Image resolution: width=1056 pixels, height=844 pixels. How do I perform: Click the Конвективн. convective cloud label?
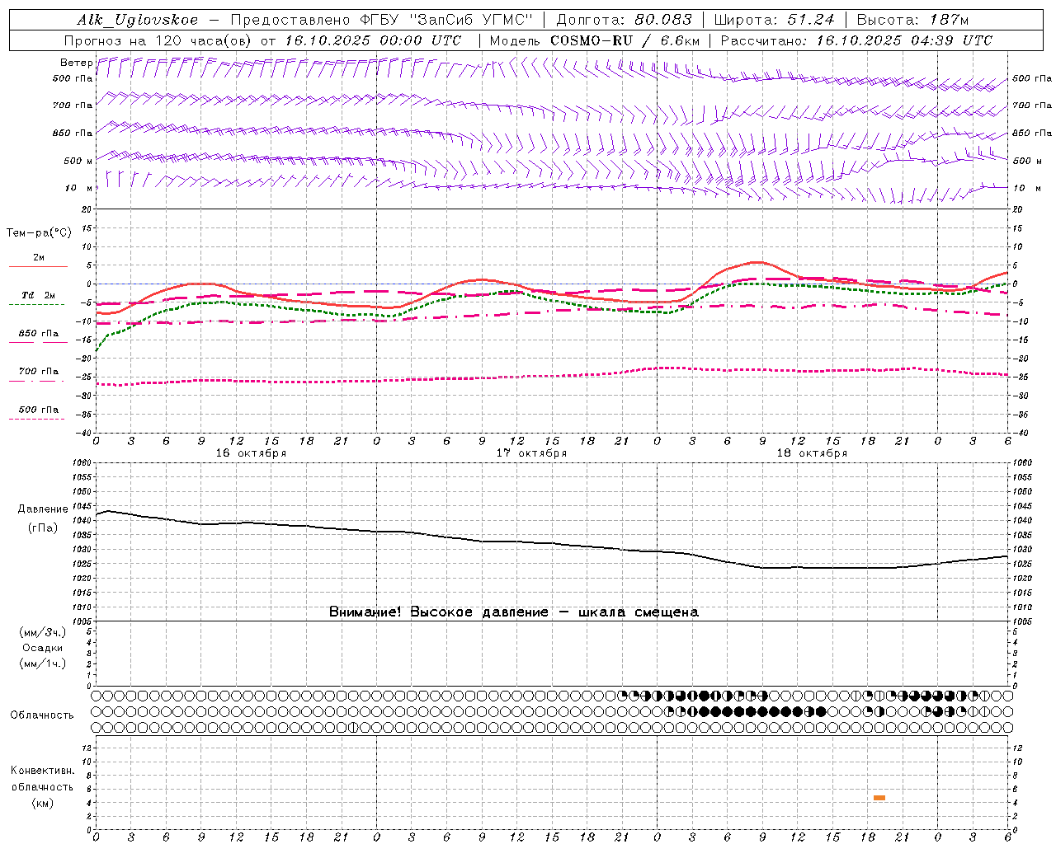43,771
